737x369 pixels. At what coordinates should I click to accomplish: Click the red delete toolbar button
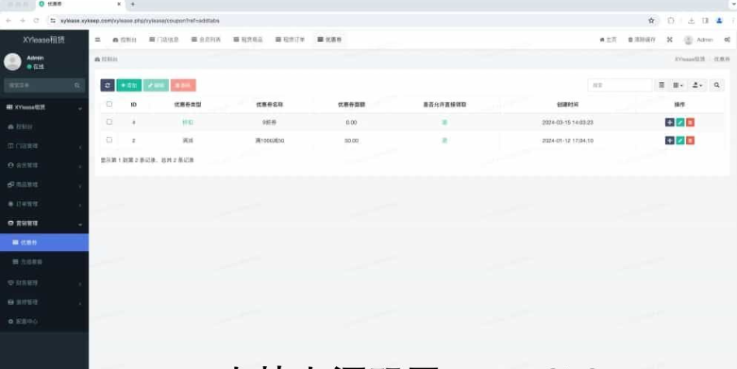pyautogui.click(x=183, y=85)
